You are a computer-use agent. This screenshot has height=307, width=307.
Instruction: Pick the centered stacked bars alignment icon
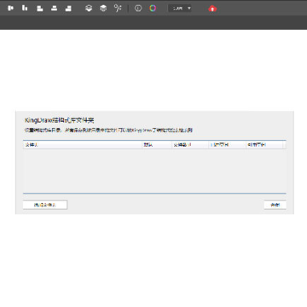point(54,9)
